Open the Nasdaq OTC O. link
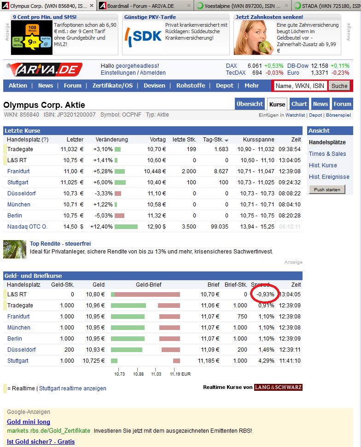The image size is (361, 447). tap(27, 227)
